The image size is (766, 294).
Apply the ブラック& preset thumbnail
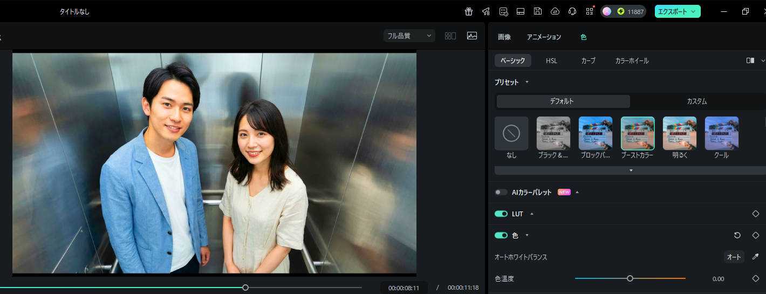553,133
